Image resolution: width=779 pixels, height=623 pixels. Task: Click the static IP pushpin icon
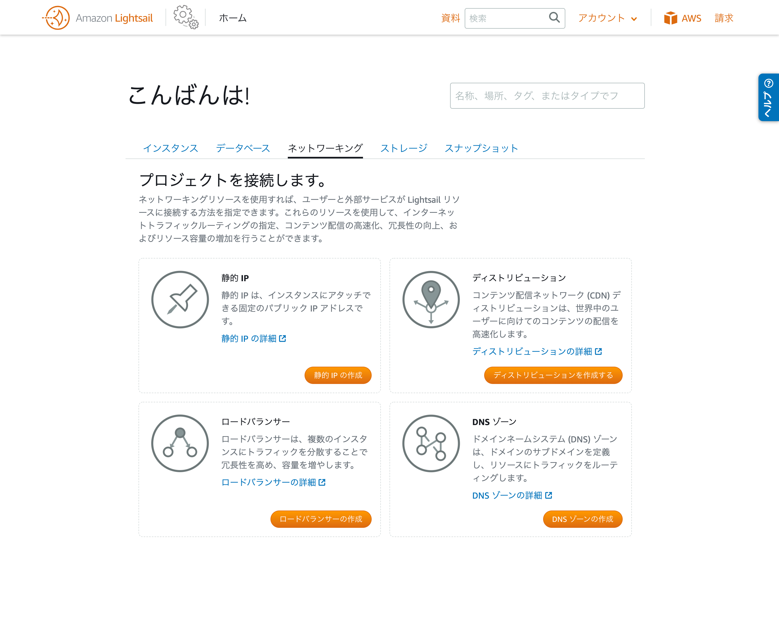tap(180, 299)
